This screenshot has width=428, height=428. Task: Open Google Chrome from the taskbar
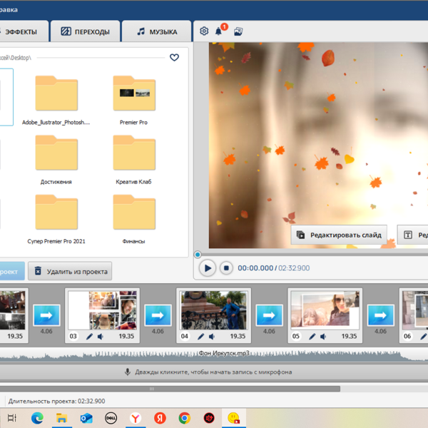(184, 418)
